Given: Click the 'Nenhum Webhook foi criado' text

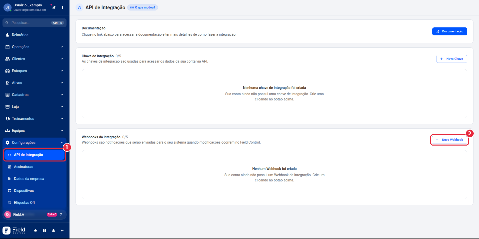Looking at the screenshot, I should tap(274, 169).
